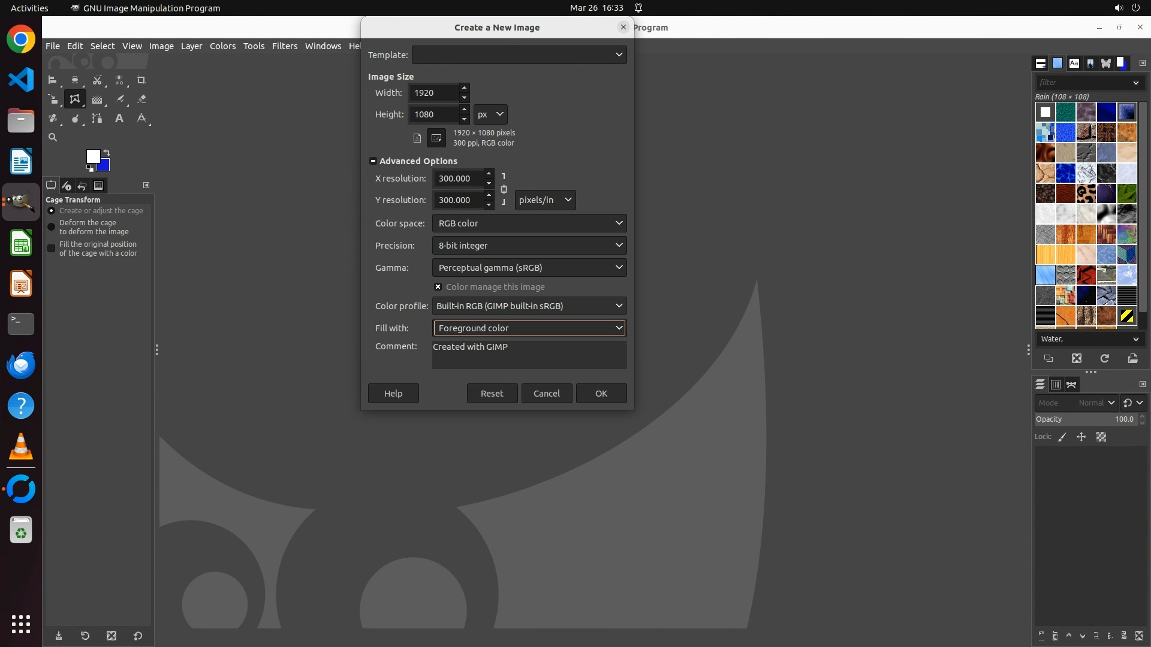This screenshot has height=647, width=1151.
Task: Select the Zoom magnifier tool
Action: coord(53,137)
